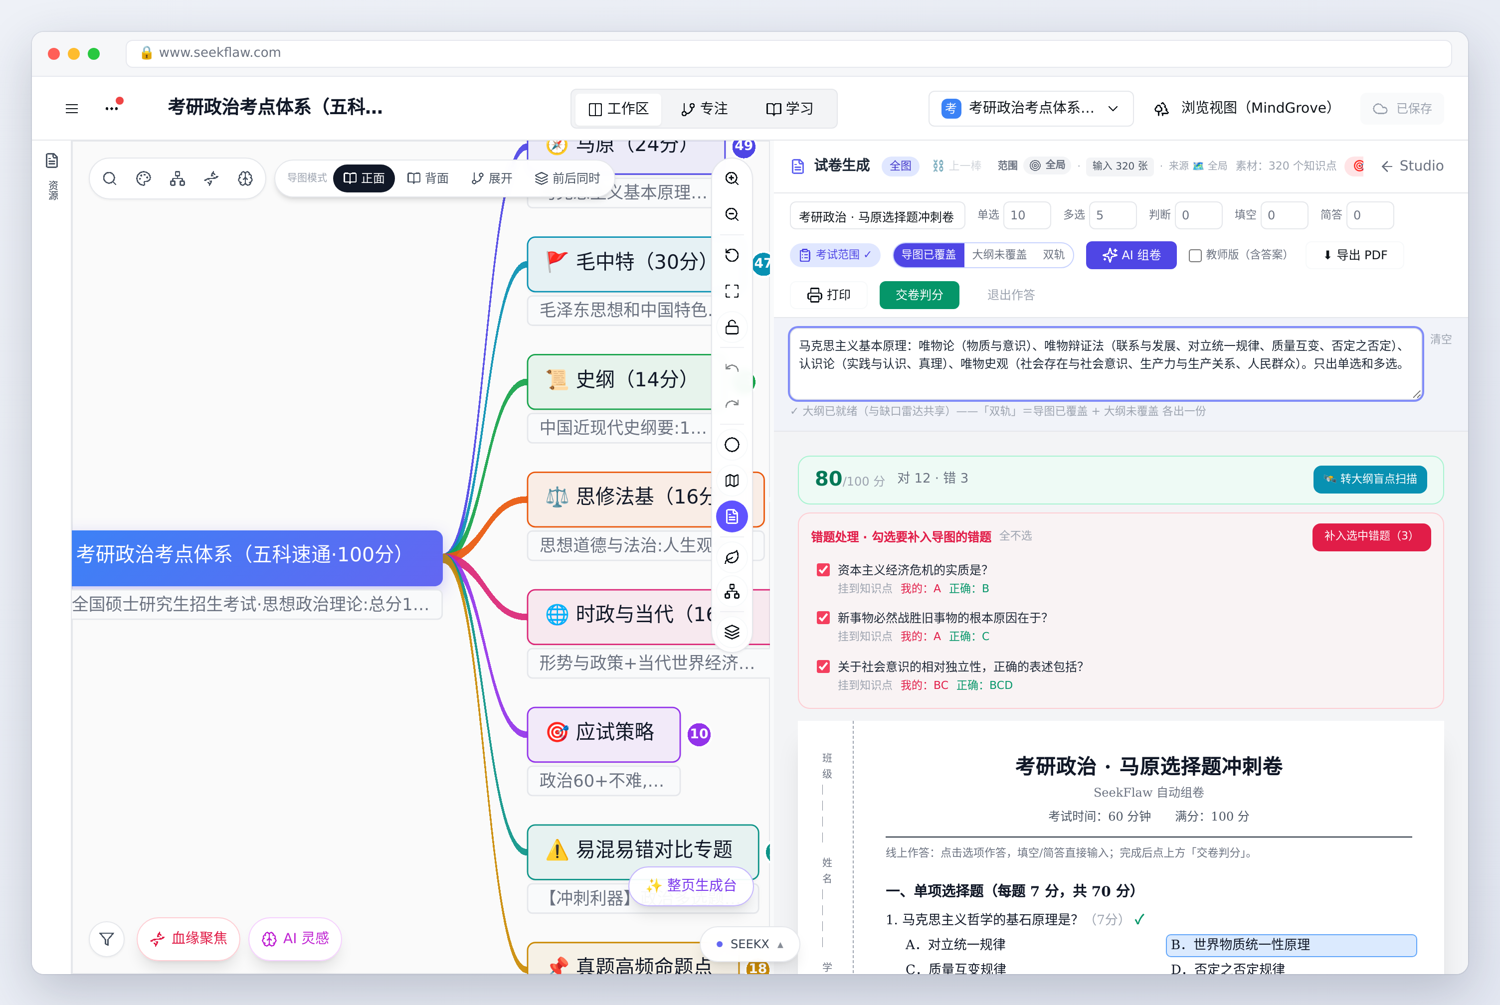This screenshot has width=1500, height=1005.
Task: Click the search icon in map toolbar
Action: 110,178
